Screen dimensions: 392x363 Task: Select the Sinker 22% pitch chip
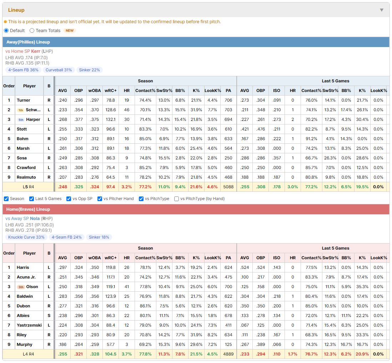click(x=90, y=70)
